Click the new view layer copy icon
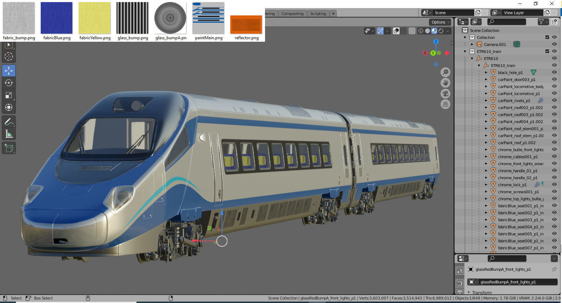Viewport: 562px width, 303px height. click(547, 13)
